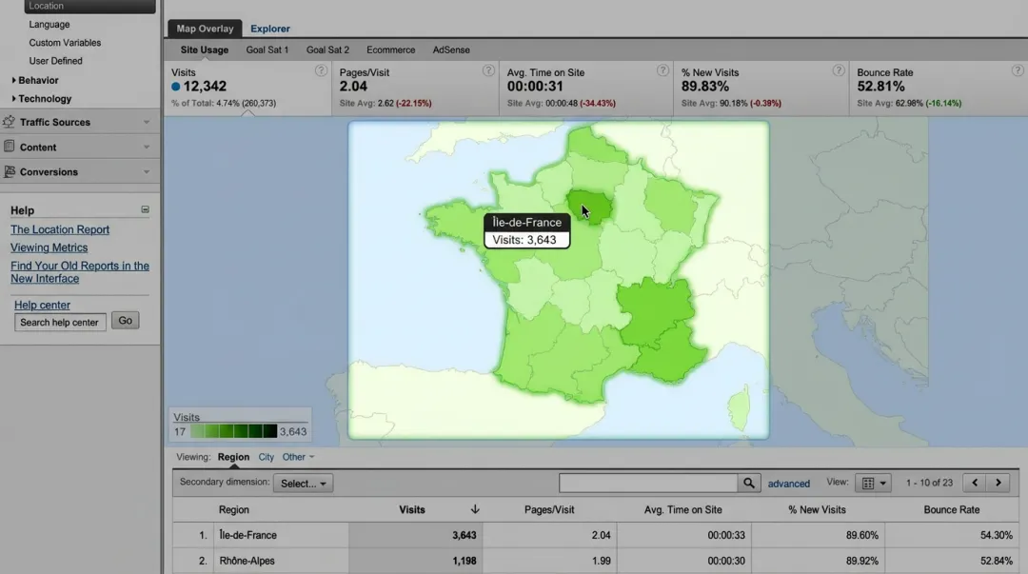Click the 54.30% bounce rate cell

pos(952,535)
